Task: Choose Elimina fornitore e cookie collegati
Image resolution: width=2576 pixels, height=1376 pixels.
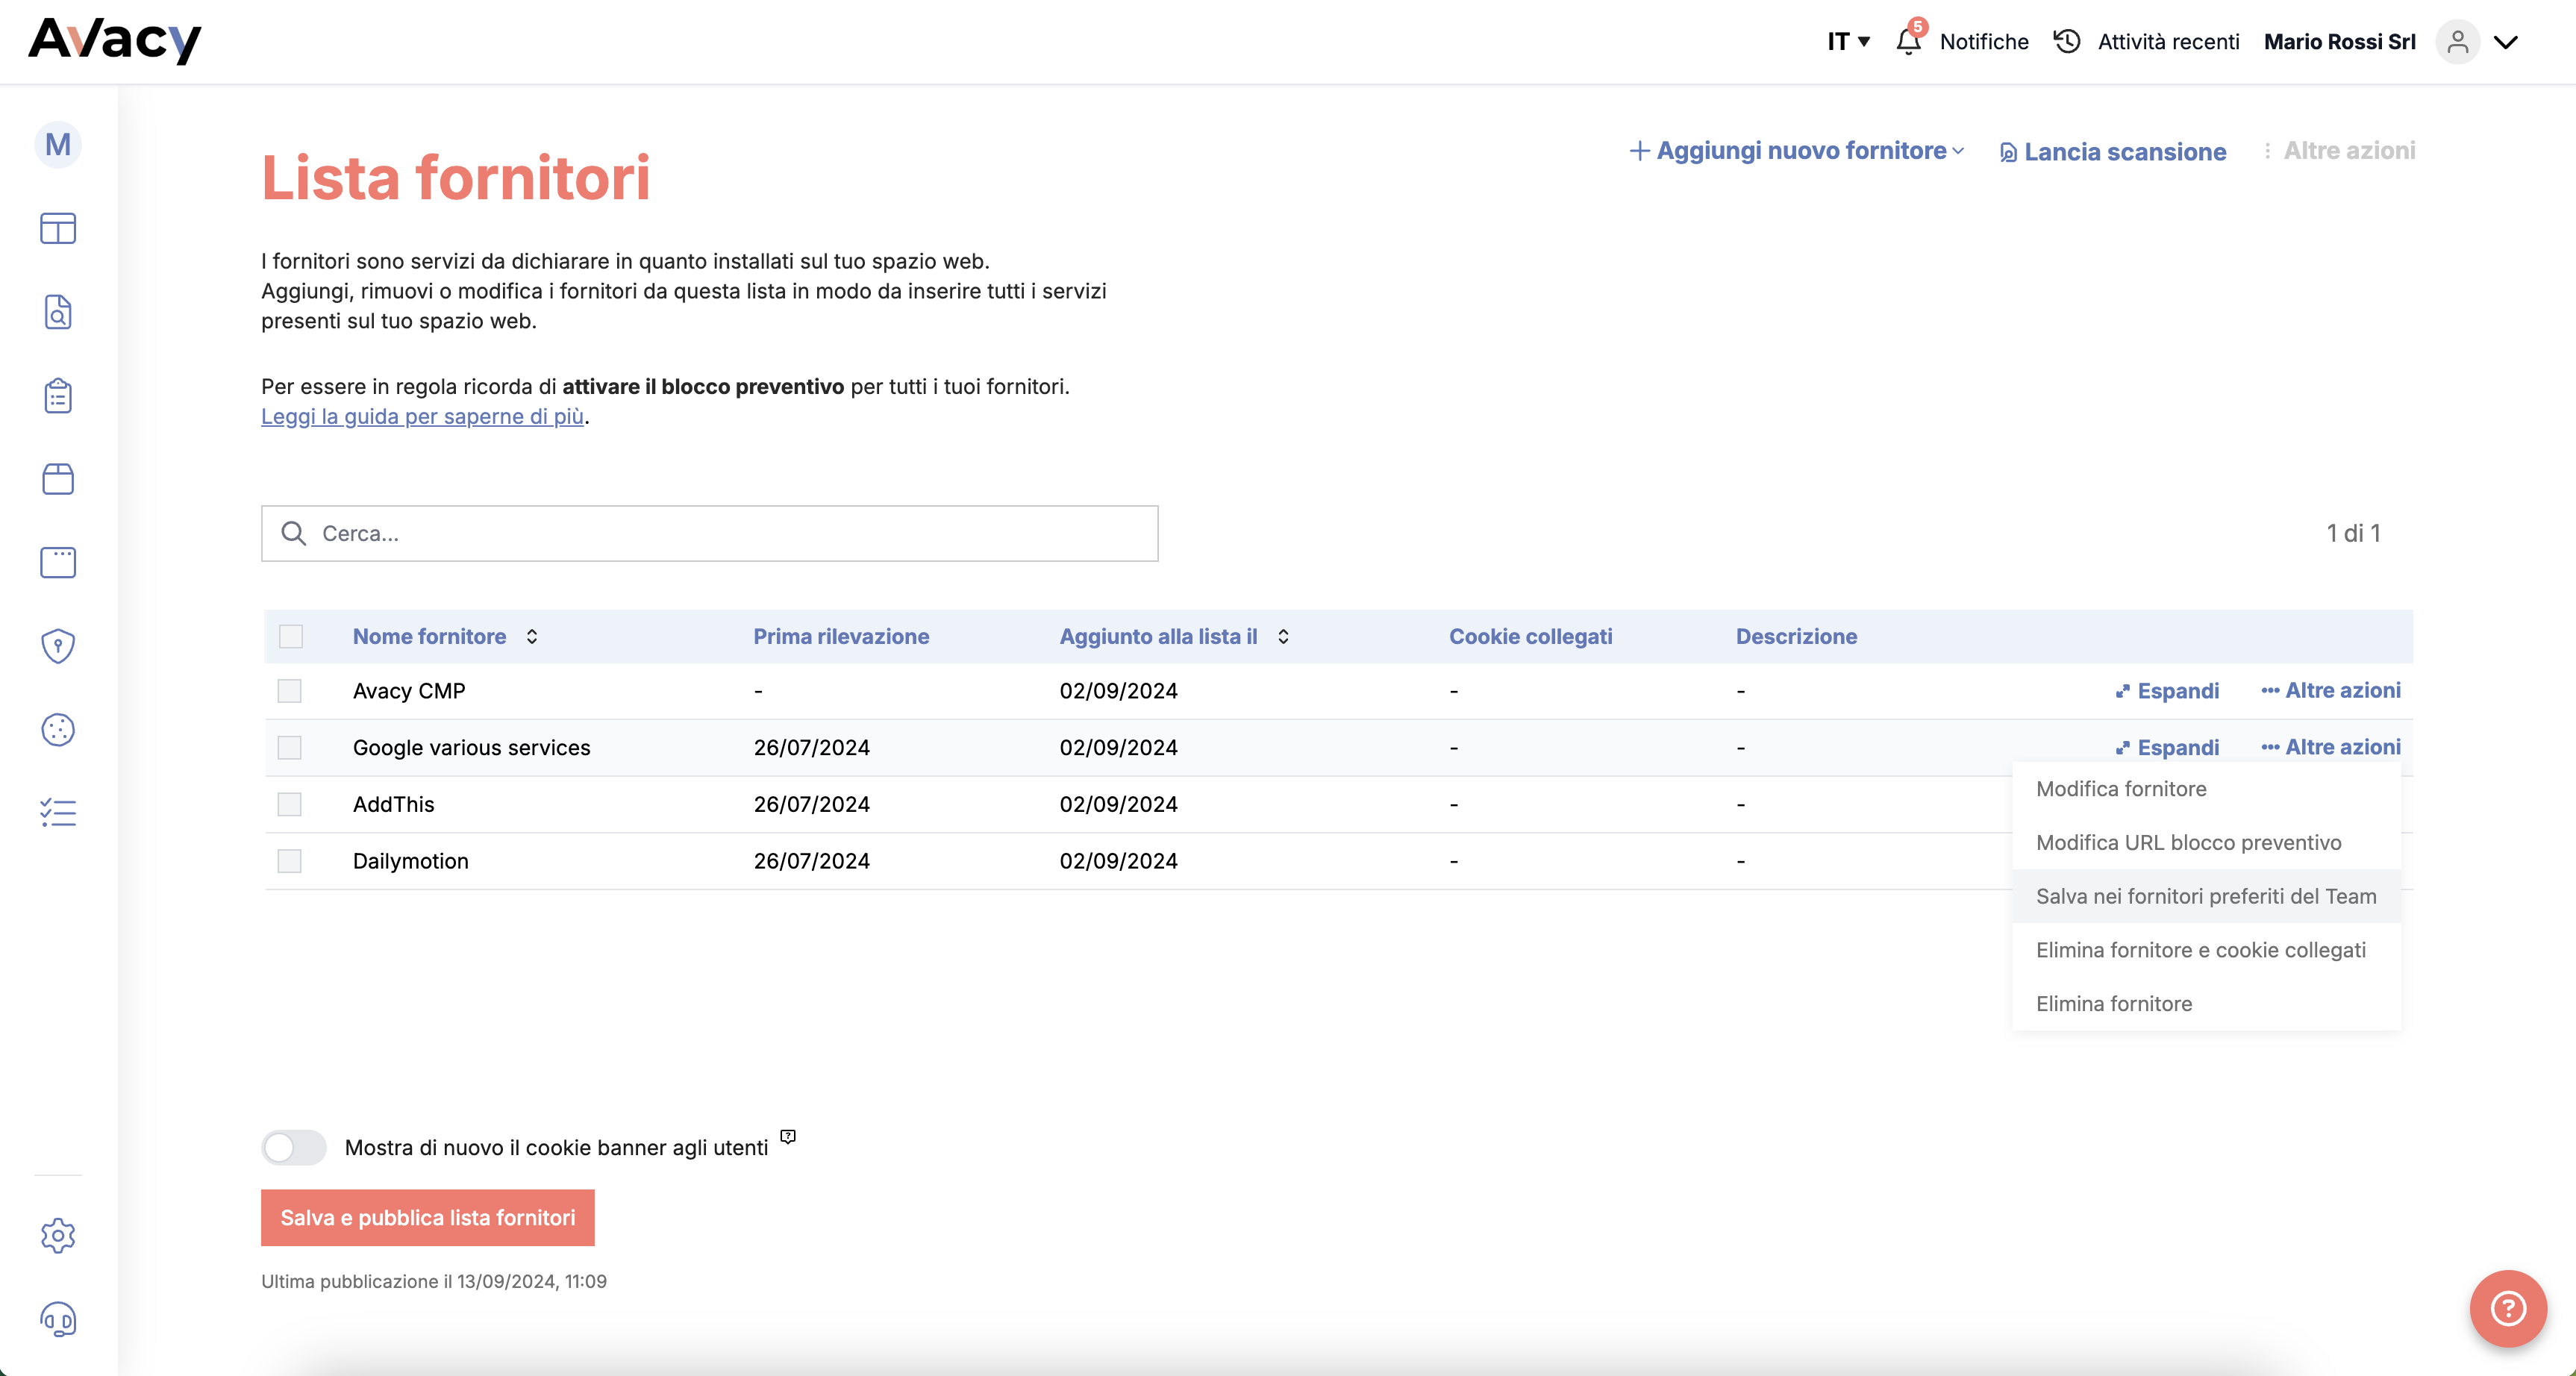Action: [x=2206, y=951]
